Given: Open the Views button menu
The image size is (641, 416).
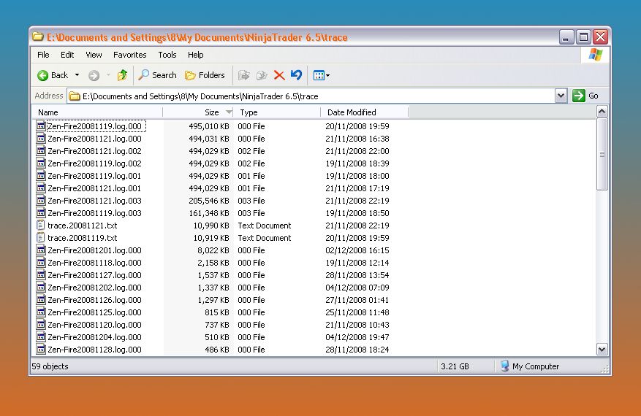Looking at the screenshot, I should [322, 75].
